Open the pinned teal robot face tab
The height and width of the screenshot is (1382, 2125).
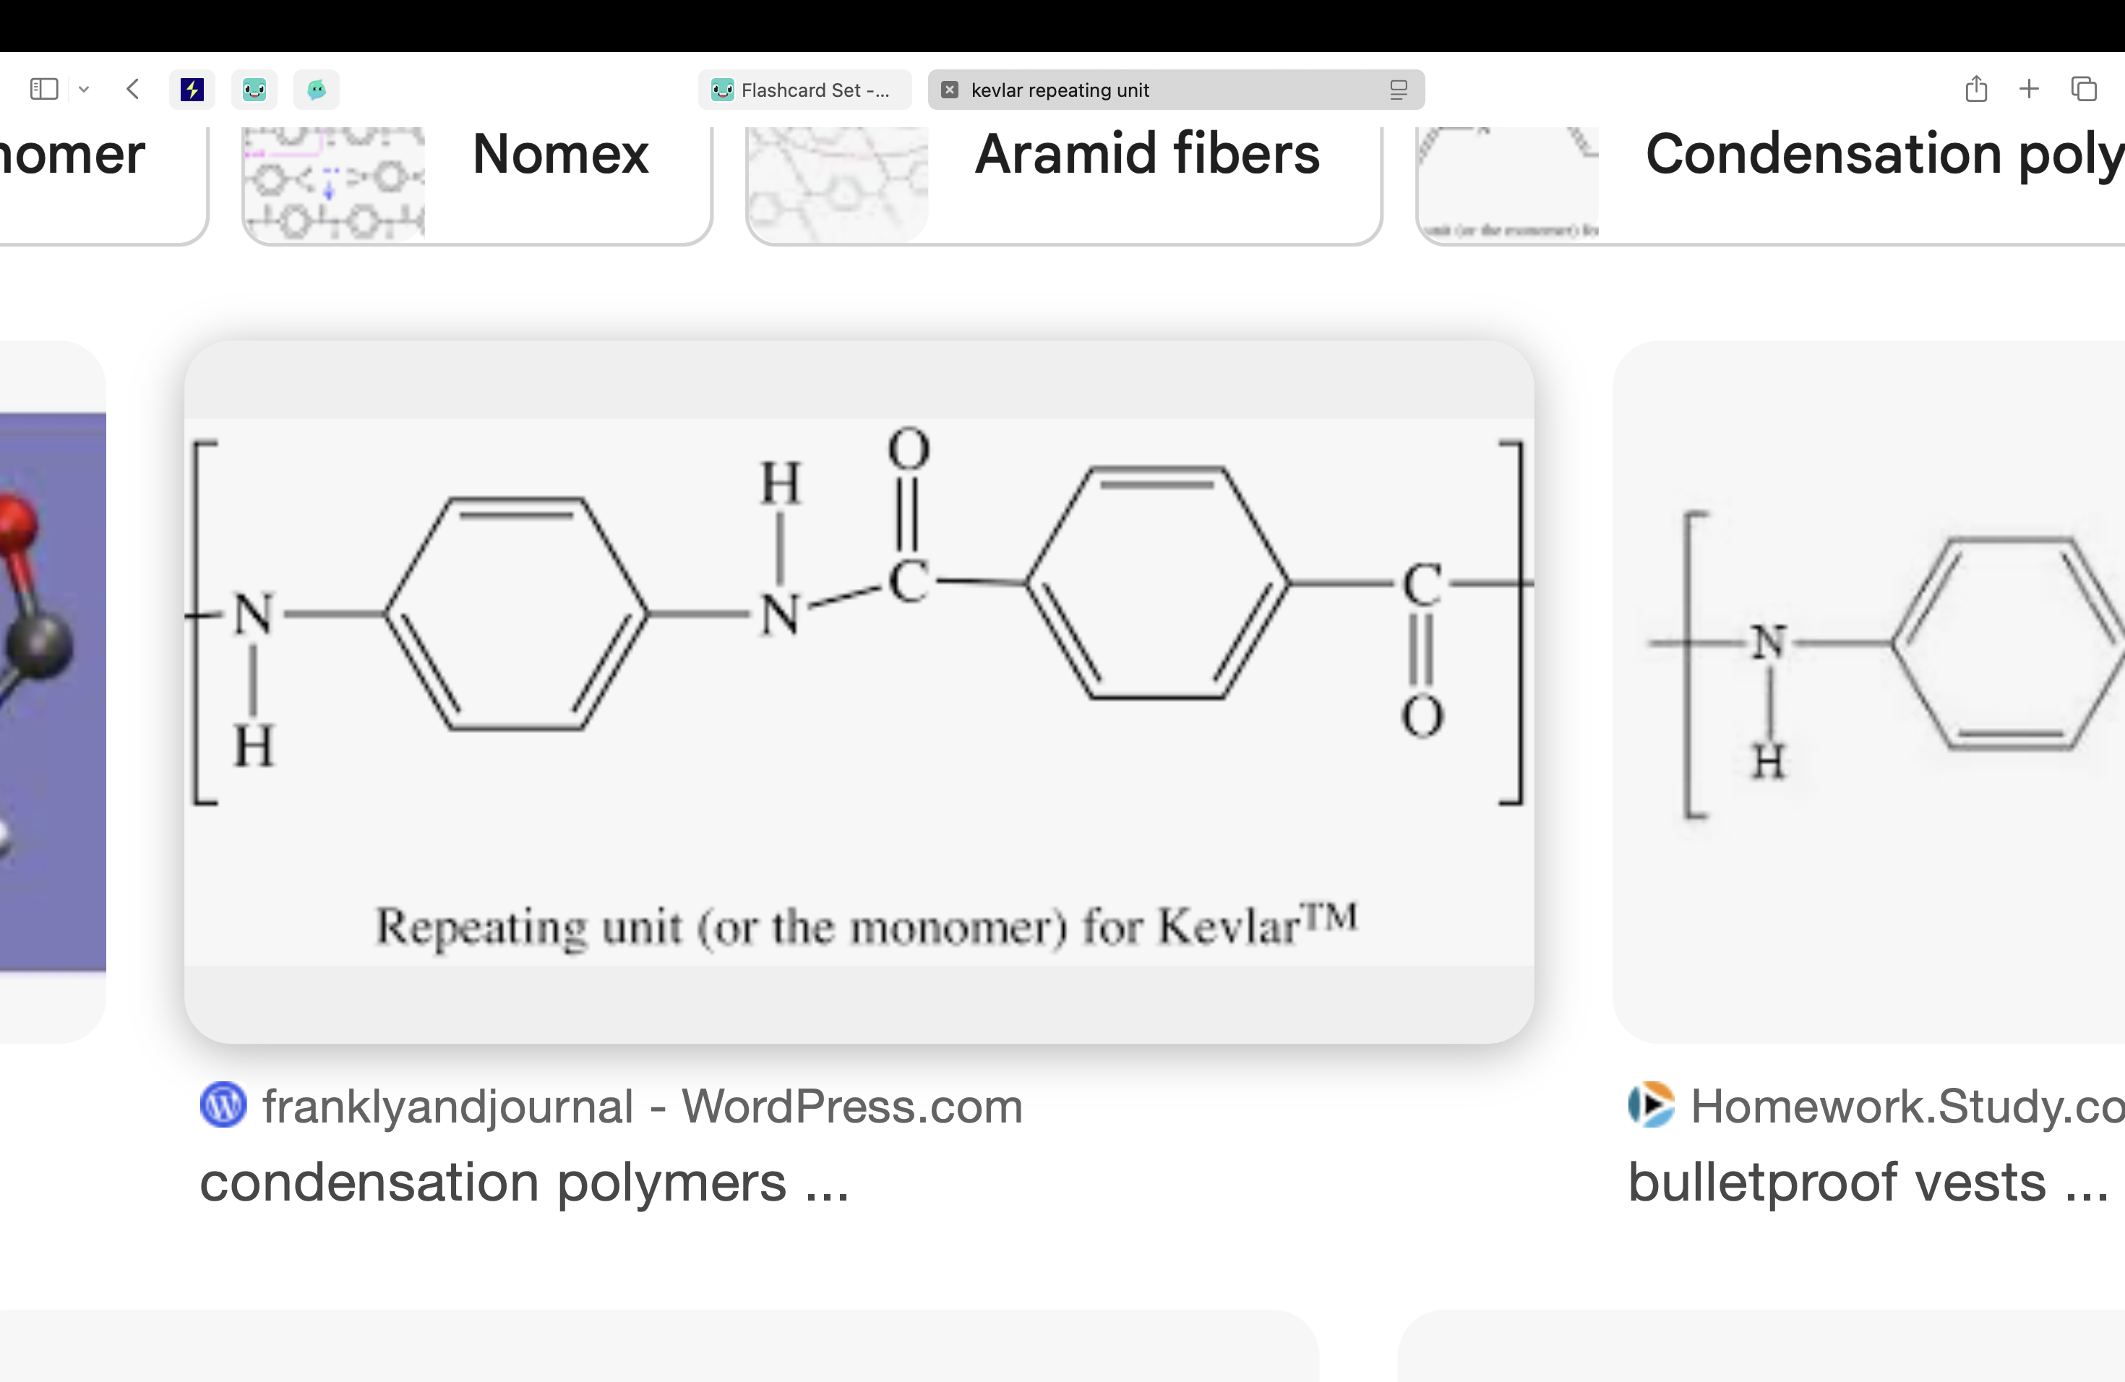254,90
